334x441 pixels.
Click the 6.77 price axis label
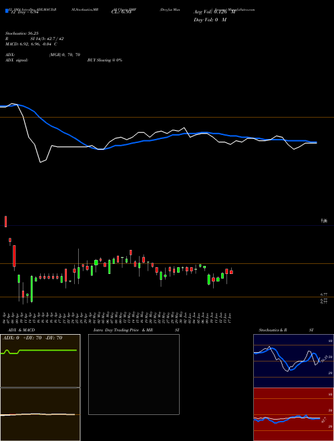(x=324, y=295)
